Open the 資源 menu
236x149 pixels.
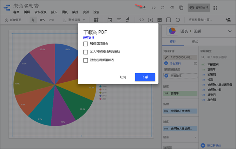pyautogui.click(x=86, y=12)
